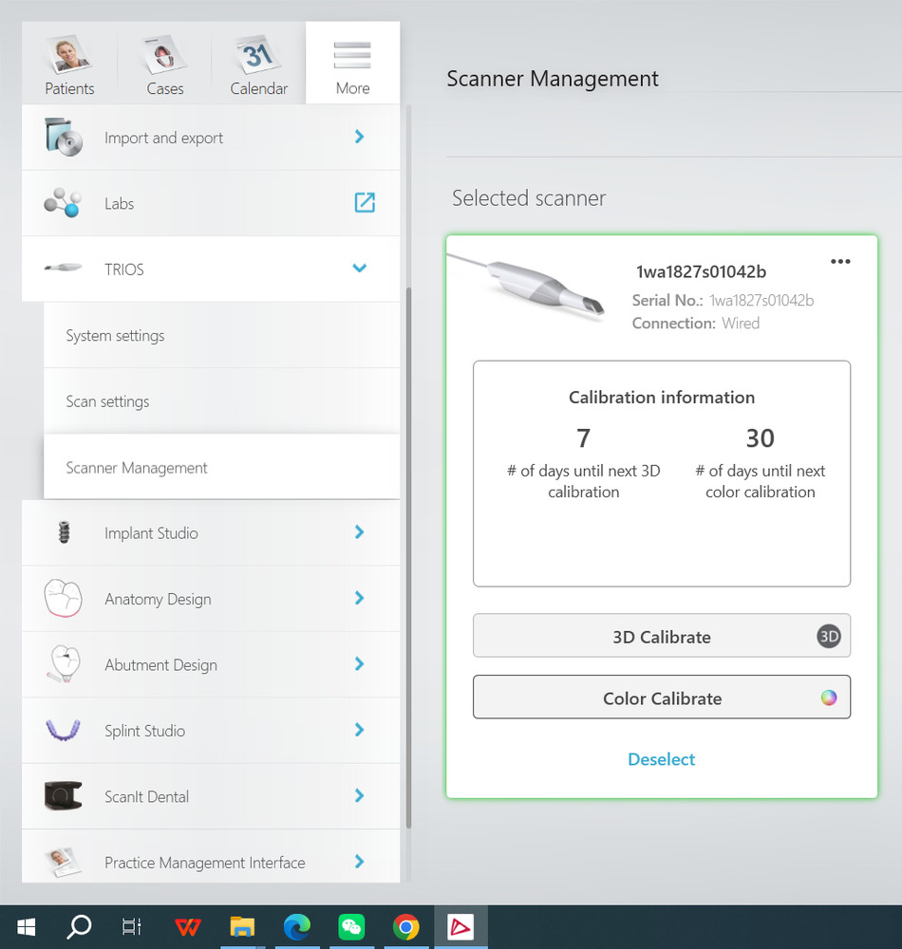Open Windows taskbar search

point(79,926)
